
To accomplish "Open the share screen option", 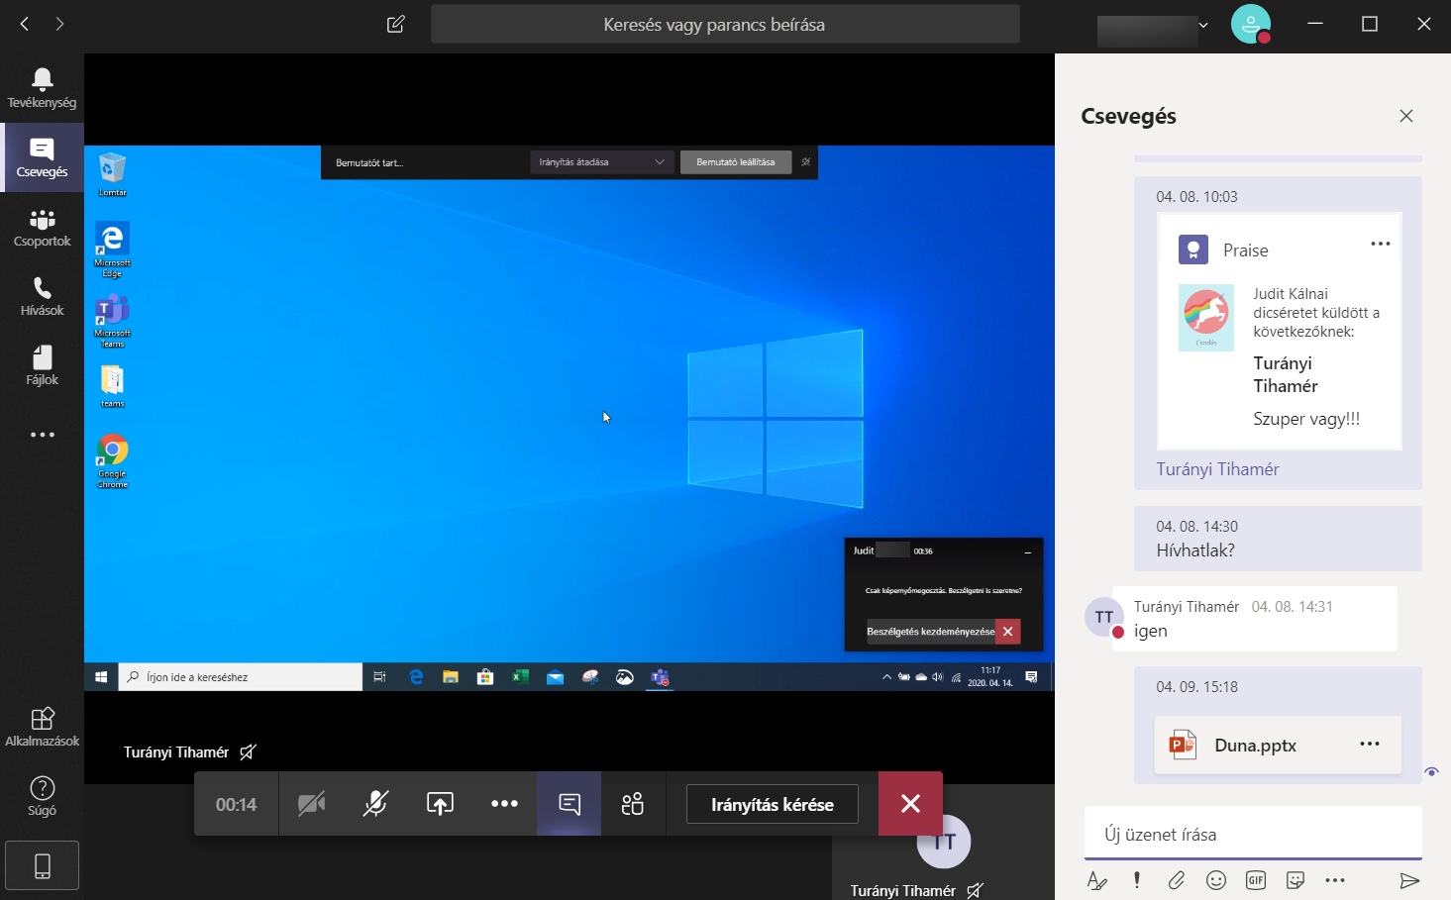I will 440,804.
